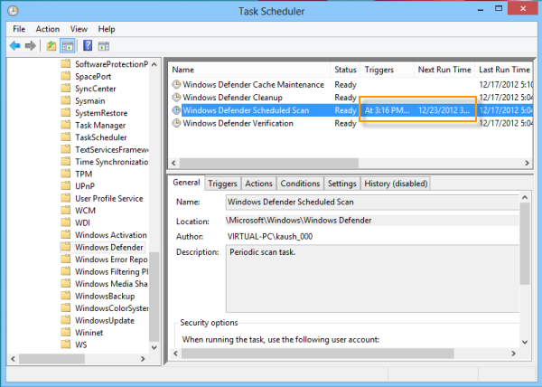Switch to the Triggers tab
Viewport: 542px width, 387px height.
222,184
